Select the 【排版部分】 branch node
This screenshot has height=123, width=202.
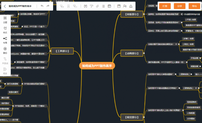pos(132,14)
